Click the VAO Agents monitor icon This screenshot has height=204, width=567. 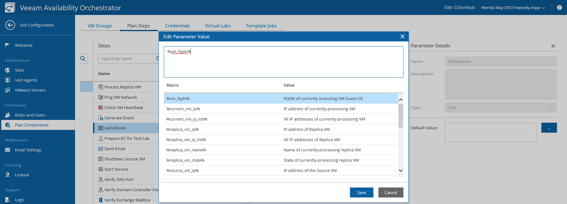(8, 80)
